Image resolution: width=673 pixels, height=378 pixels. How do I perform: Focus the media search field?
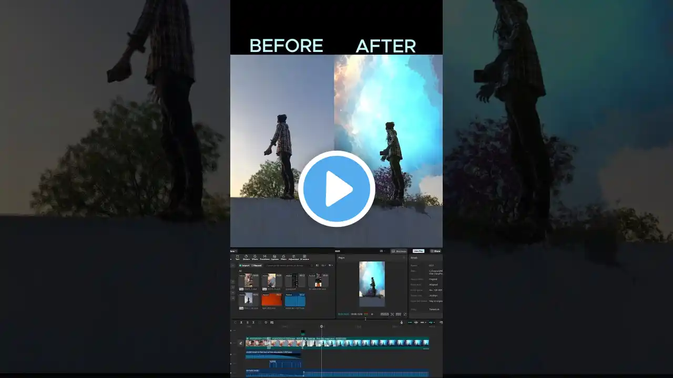tap(288, 265)
